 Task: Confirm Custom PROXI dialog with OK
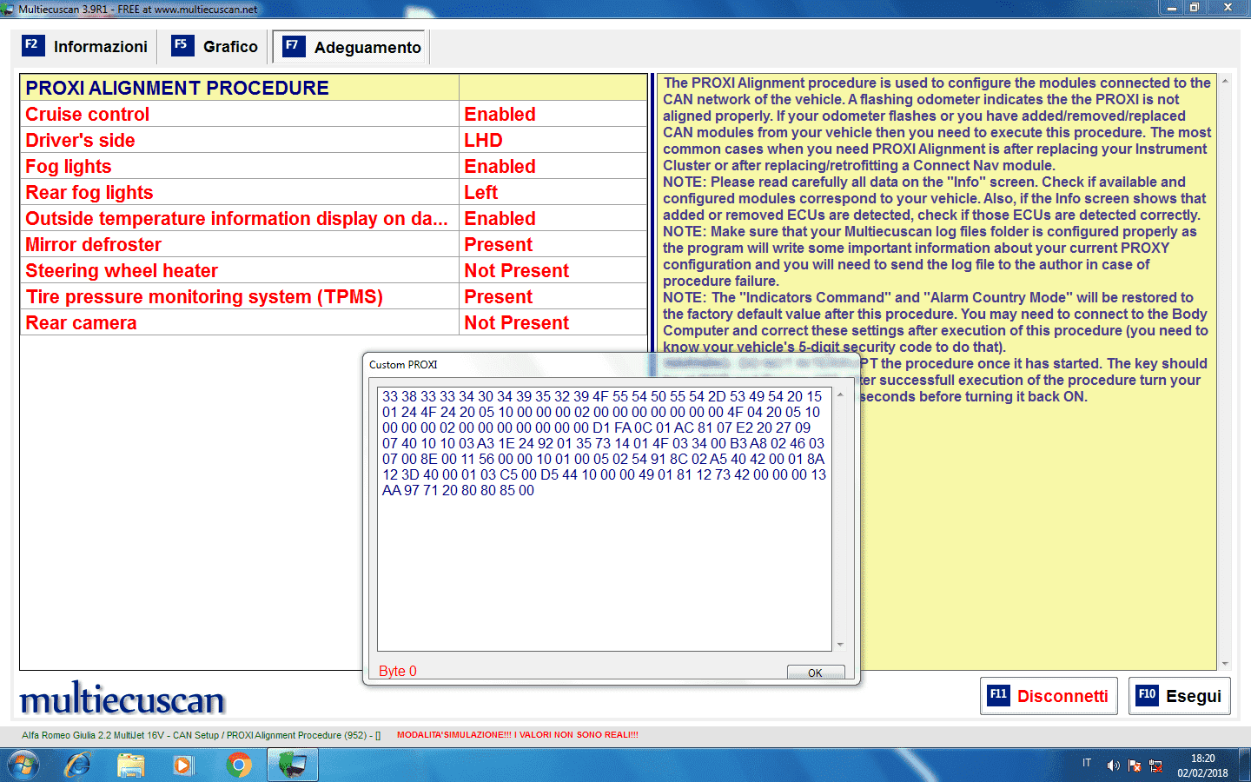tap(816, 673)
